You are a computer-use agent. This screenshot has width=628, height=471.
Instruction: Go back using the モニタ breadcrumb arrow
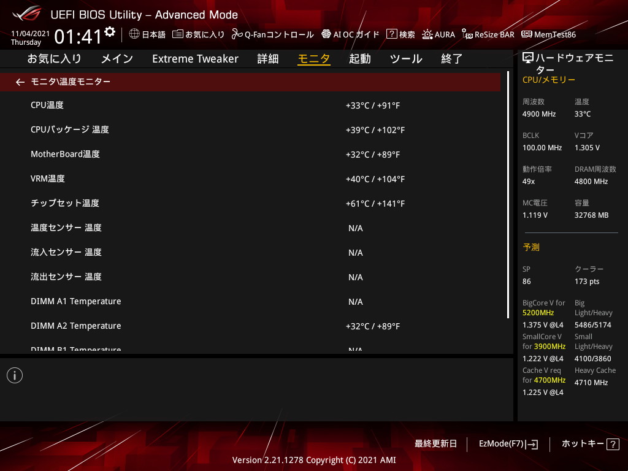tap(20, 82)
